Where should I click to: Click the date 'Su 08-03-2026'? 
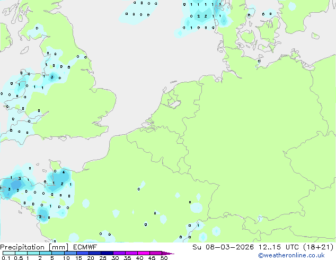tap(223, 247)
